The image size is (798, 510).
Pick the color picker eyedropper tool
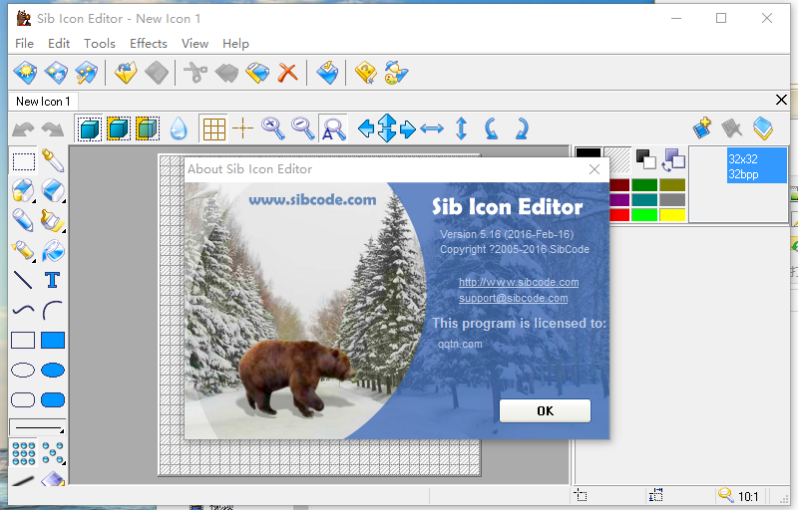53,160
